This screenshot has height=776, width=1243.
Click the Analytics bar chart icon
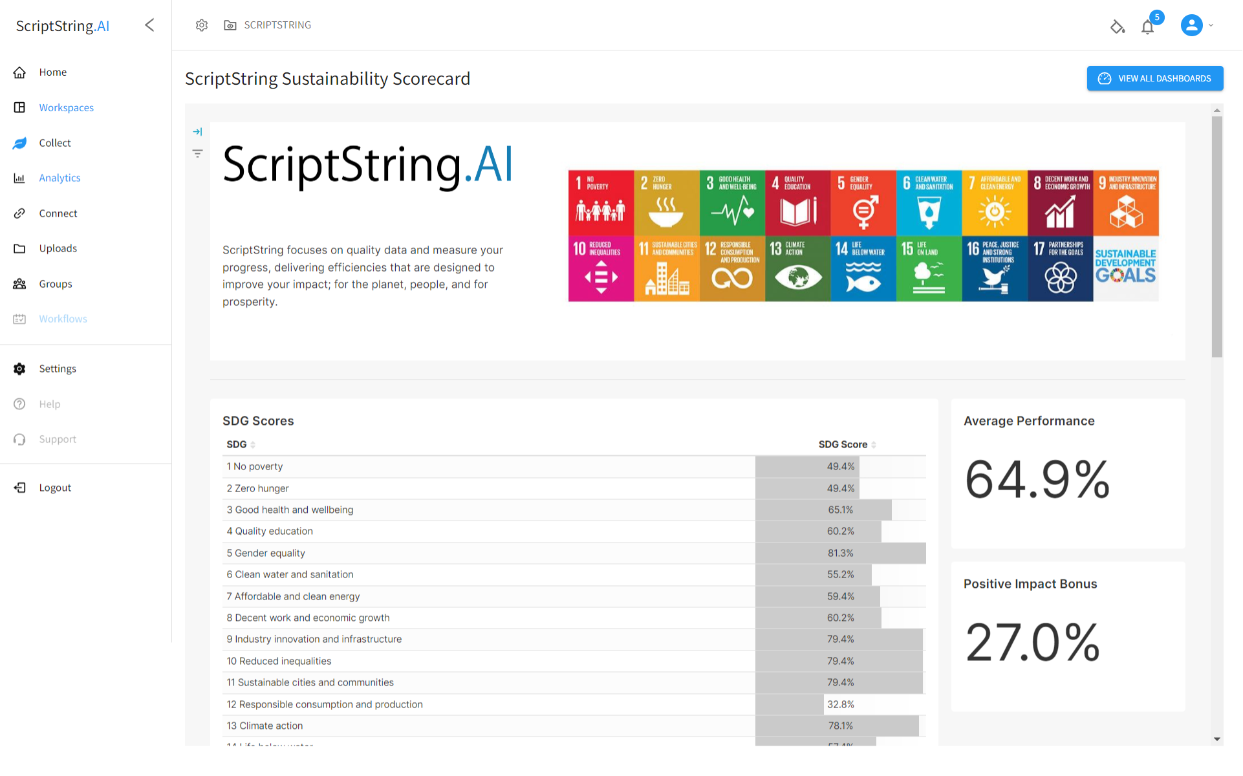point(19,178)
